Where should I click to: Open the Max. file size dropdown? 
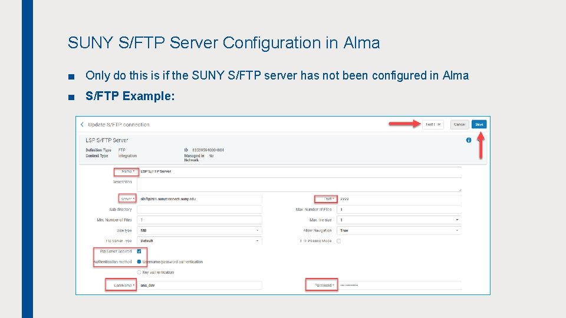[x=399, y=220]
